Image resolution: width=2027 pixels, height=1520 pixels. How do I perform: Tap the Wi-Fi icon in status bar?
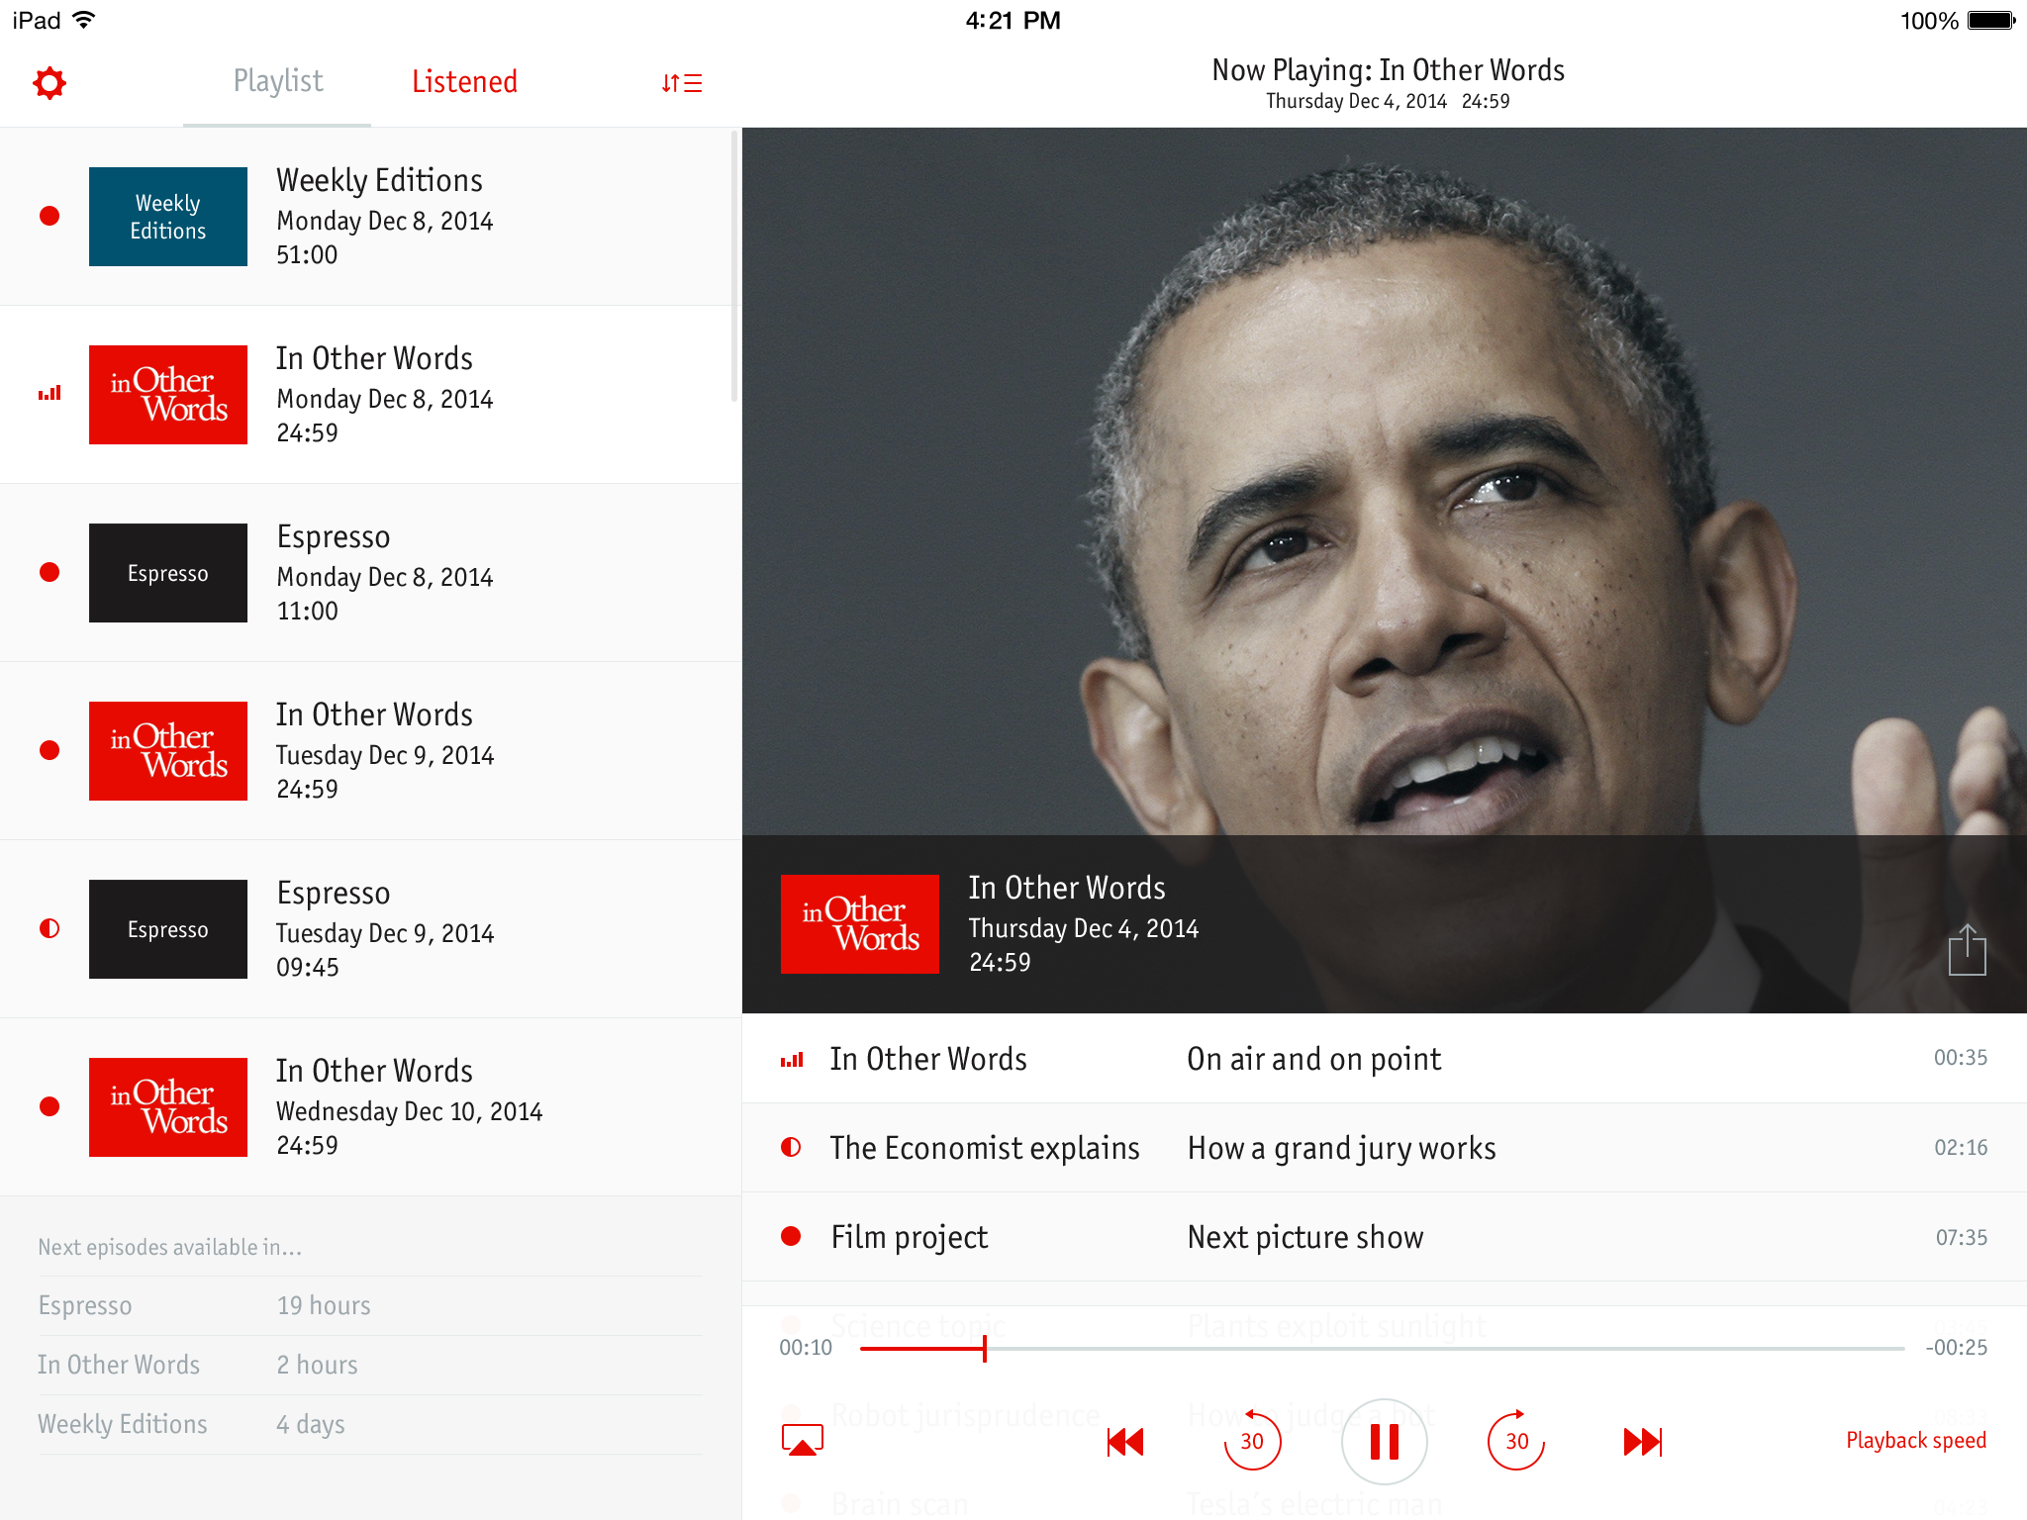pos(84,20)
